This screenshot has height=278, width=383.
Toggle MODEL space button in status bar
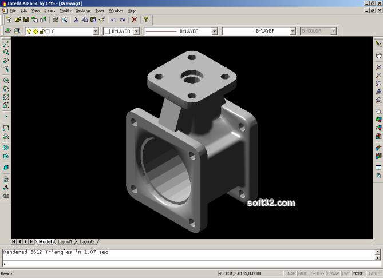tap(359, 273)
